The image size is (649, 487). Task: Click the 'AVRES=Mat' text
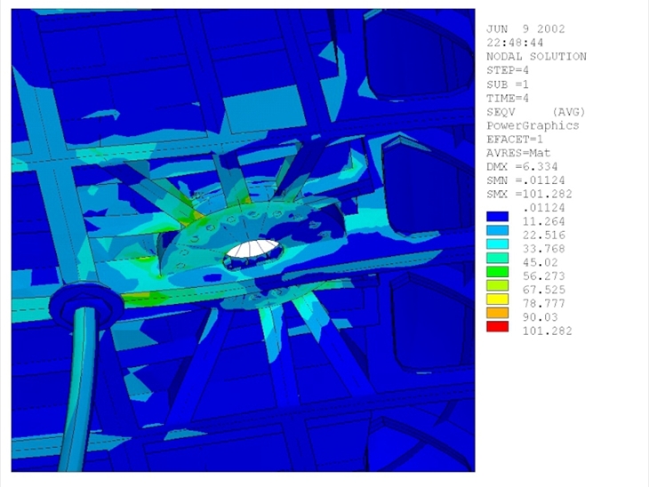point(518,153)
